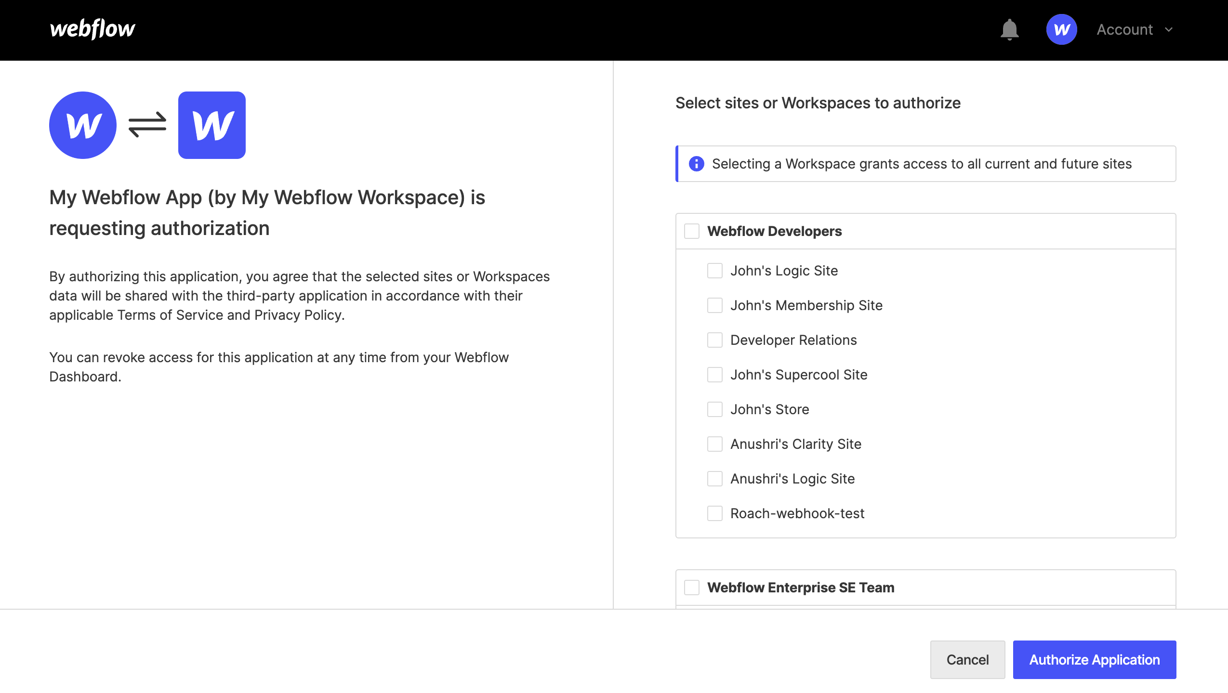Open notifications bell icon
Screen dimensions: 1228x693
coord(1009,30)
